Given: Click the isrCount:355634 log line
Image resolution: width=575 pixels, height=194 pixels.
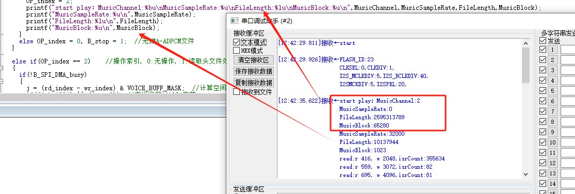Looking at the screenshot, I should pos(392,158).
